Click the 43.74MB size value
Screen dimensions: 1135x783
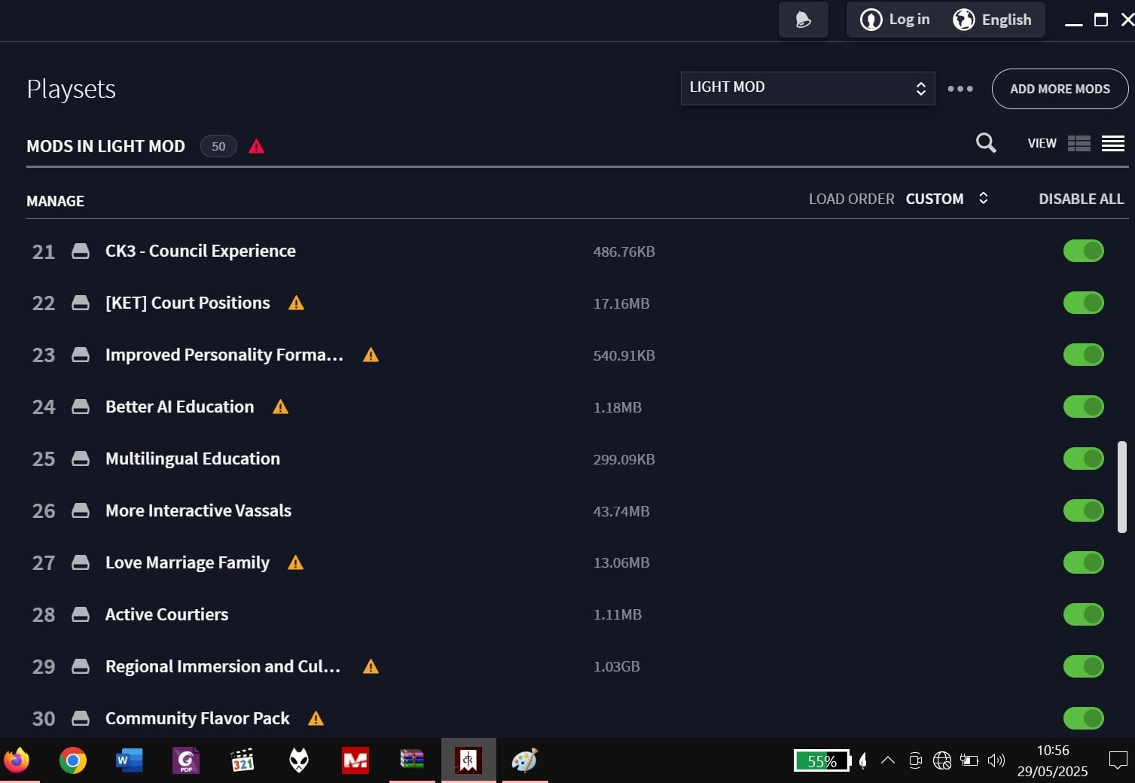point(621,511)
